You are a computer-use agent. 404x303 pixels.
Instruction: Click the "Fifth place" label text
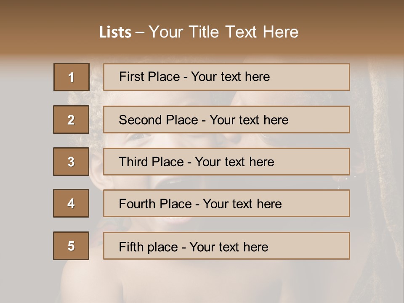pos(148,247)
